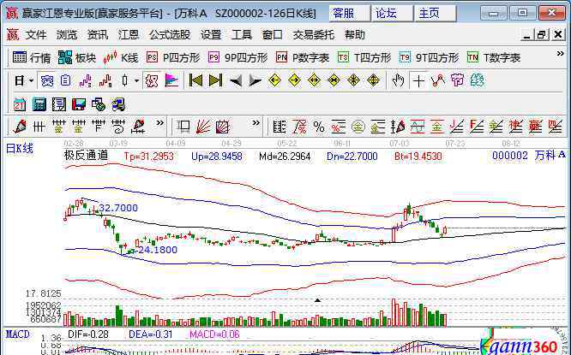The image size is (571, 355).
Task: Click the yellow diamond right-arrow icon
Action: [x=294, y=80]
